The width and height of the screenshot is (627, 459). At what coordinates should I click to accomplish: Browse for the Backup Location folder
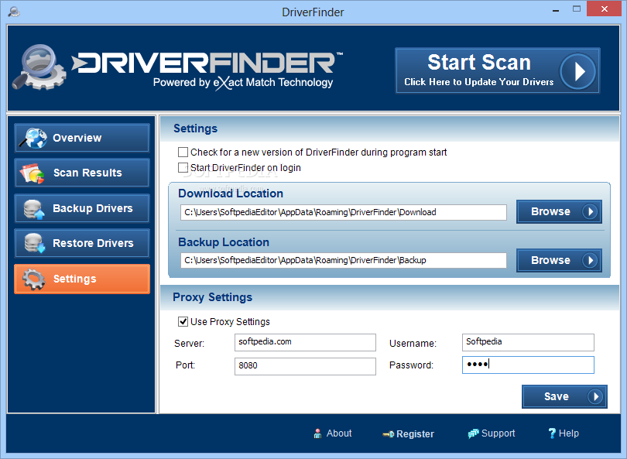point(559,260)
